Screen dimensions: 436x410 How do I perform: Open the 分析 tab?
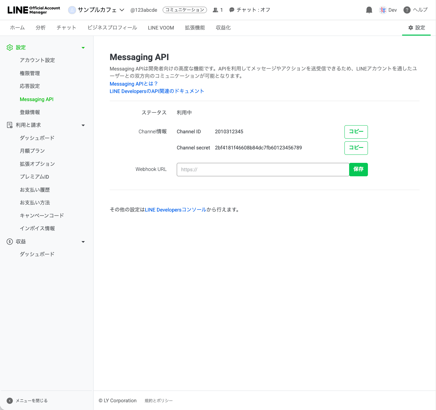pos(41,28)
